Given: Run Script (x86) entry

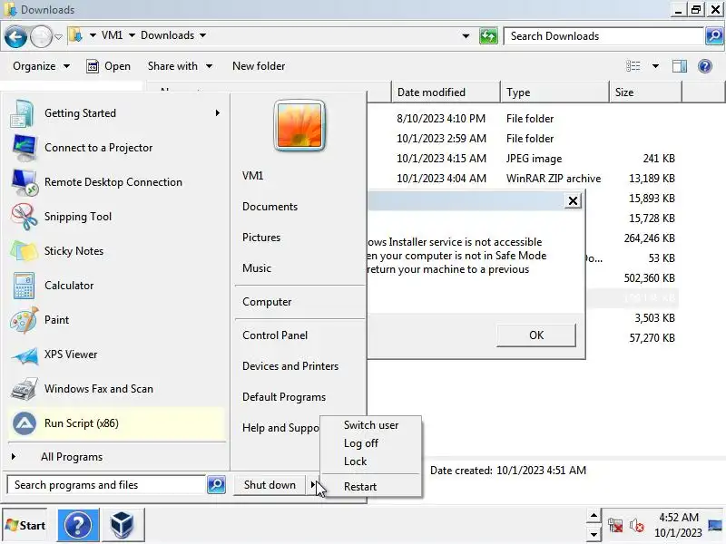Looking at the screenshot, I should pos(116,423).
